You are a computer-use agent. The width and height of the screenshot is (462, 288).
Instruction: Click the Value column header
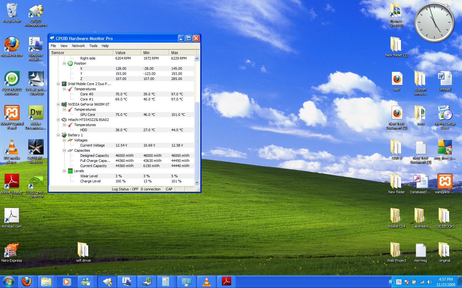[127, 52]
